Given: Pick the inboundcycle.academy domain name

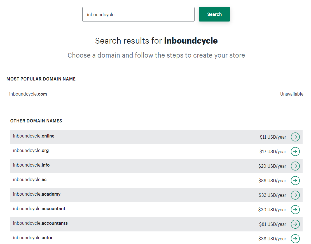Looking at the screenshot, I should 37,194.
